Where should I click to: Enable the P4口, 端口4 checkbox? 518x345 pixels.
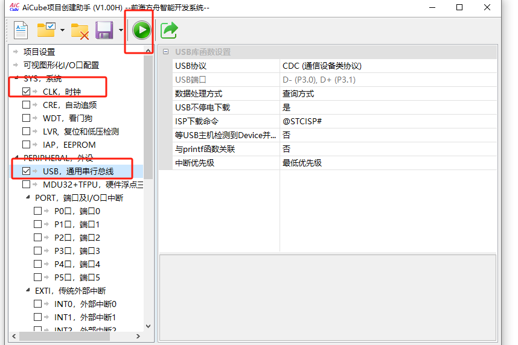(x=37, y=264)
